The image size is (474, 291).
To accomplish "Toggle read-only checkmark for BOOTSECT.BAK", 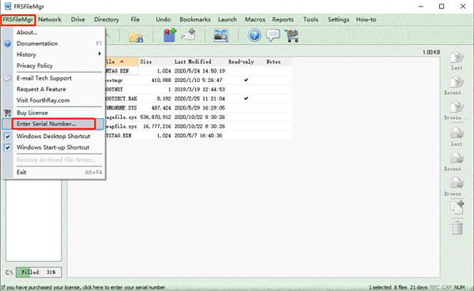I will [246, 99].
